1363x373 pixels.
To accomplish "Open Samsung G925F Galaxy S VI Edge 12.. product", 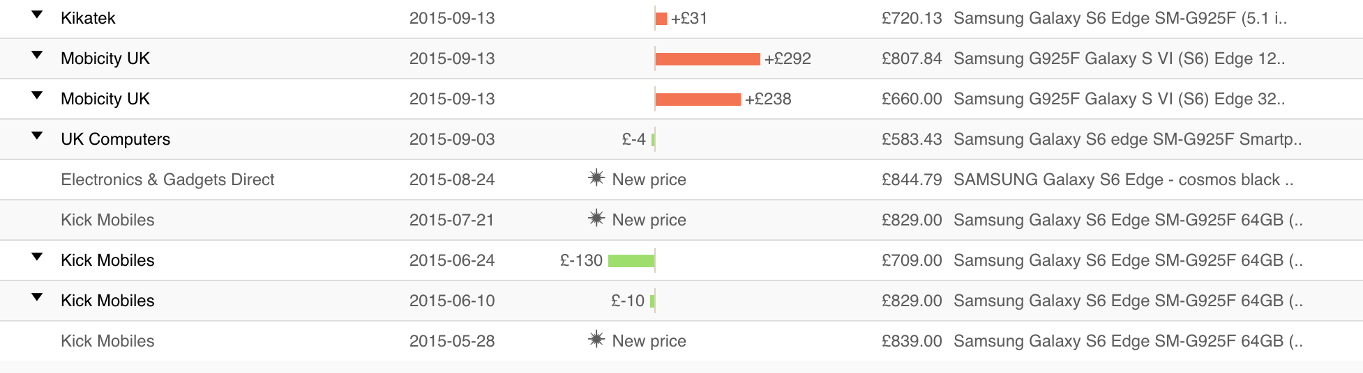I will tap(1120, 58).
